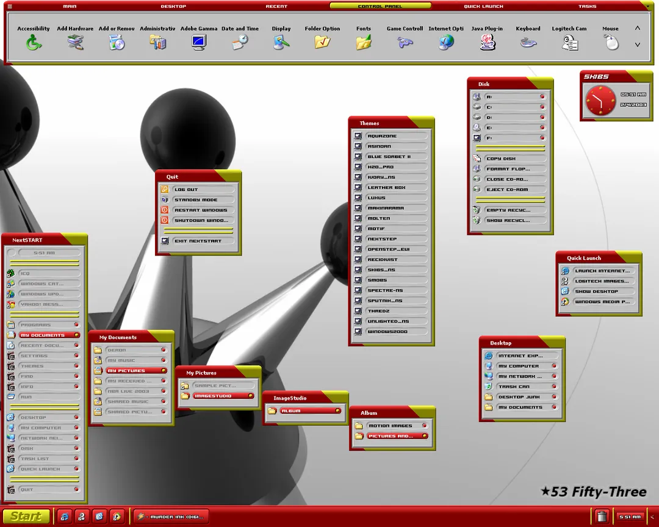This screenshot has width=659, height=527.
Task: Expand the C: drive submenu in Disk
Action: click(542, 107)
